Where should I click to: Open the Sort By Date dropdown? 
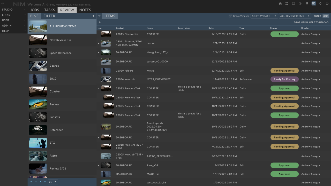[x=264, y=16]
